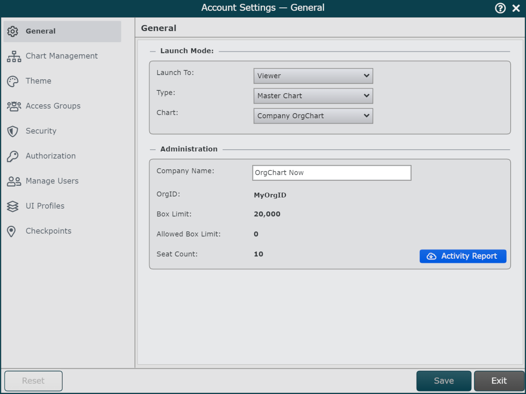Click the General gear icon in sidebar
The image size is (526, 394).
[13, 32]
